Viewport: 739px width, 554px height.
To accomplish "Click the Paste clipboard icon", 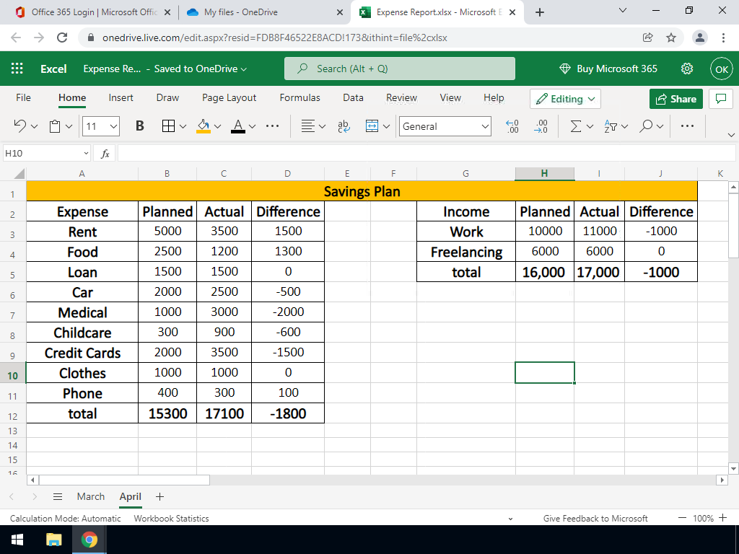I will pos(56,126).
